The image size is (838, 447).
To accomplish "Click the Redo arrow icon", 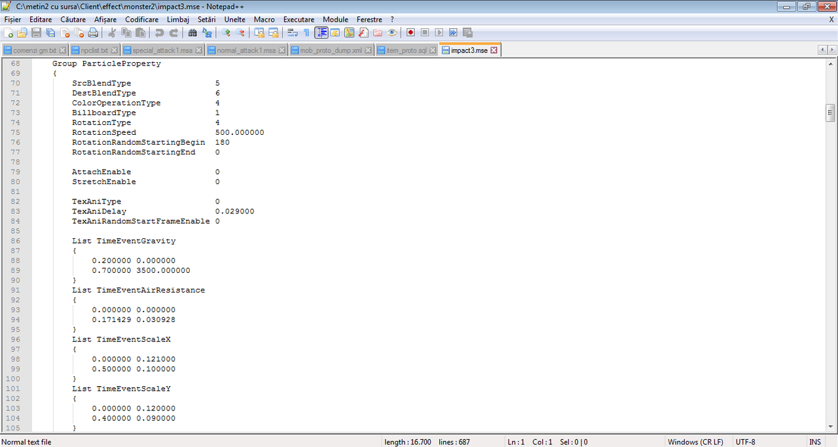I will click(173, 33).
